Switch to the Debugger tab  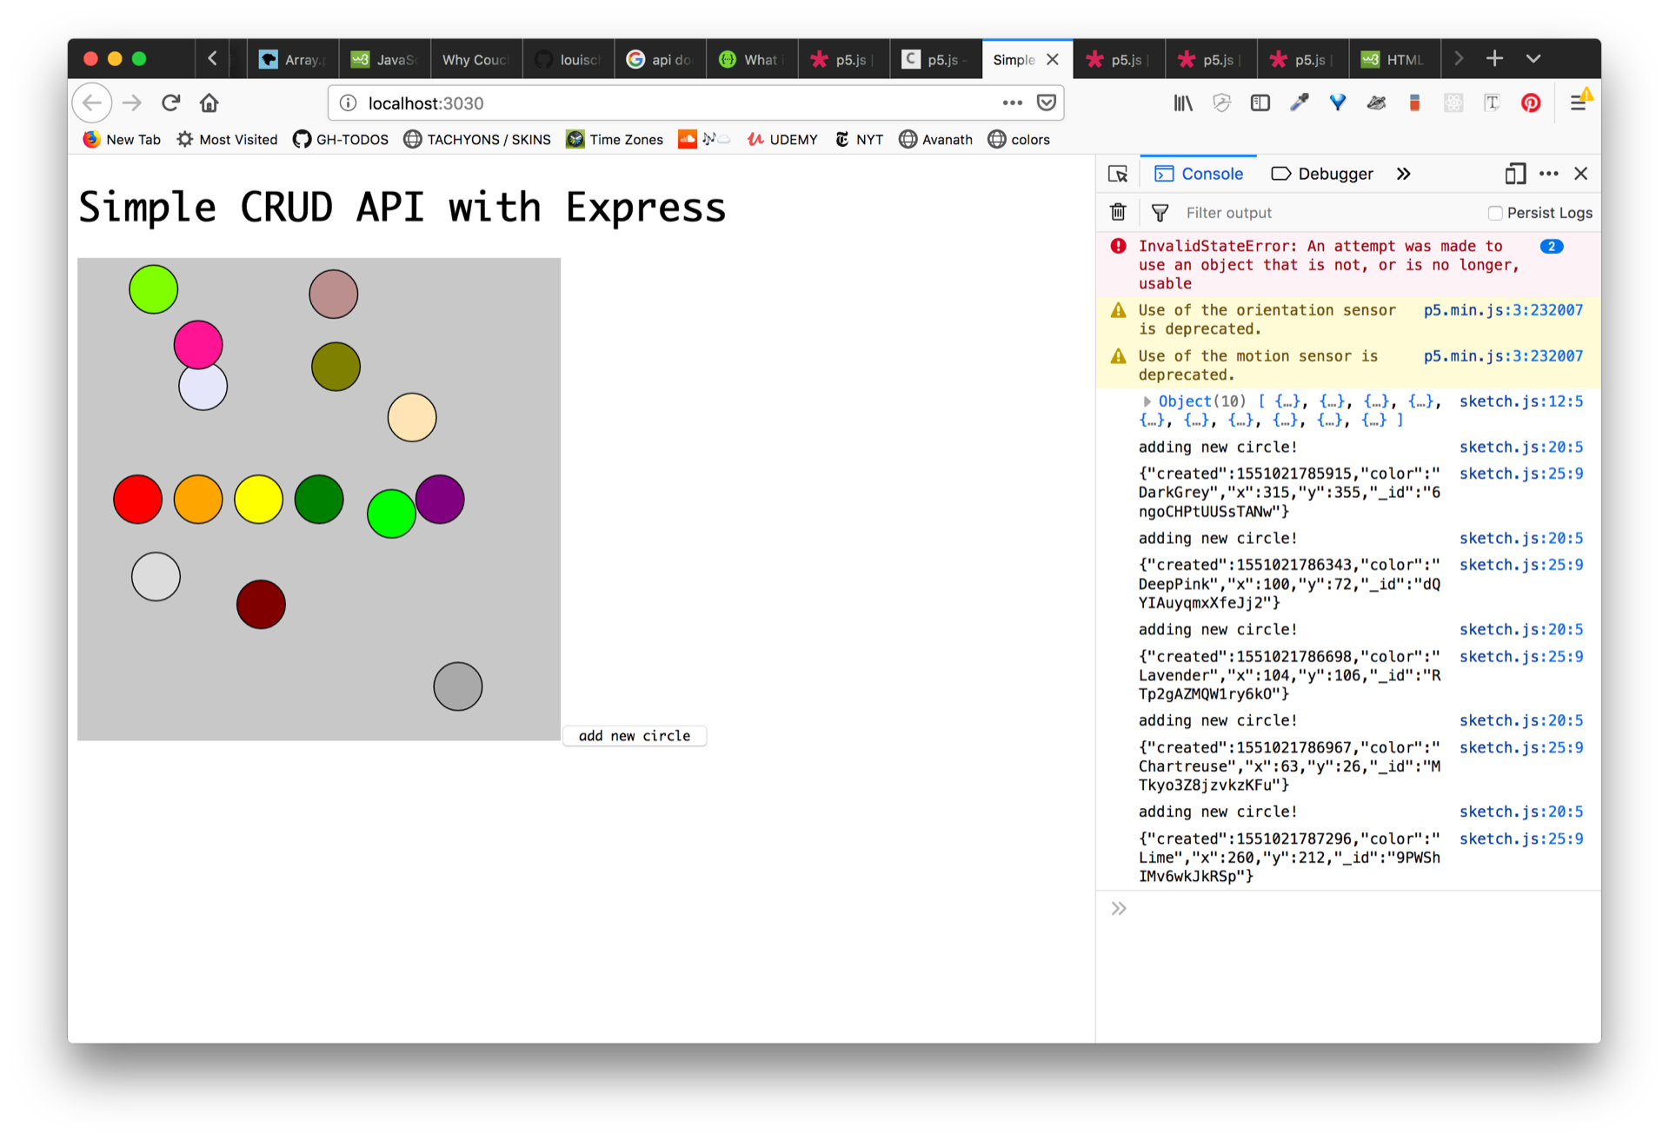coord(1322,174)
